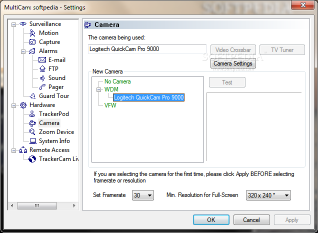Click the Pager phone icon

point(42,87)
